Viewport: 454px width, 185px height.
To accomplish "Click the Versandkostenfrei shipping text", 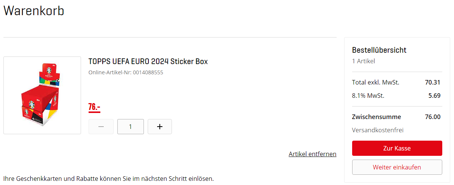I will [x=378, y=130].
